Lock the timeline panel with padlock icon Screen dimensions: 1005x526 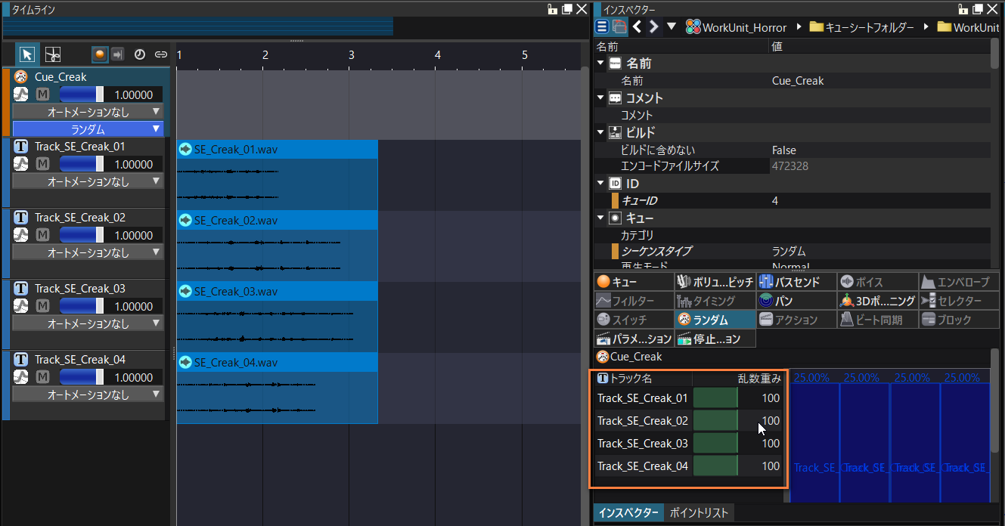click(x=553, y=9)
